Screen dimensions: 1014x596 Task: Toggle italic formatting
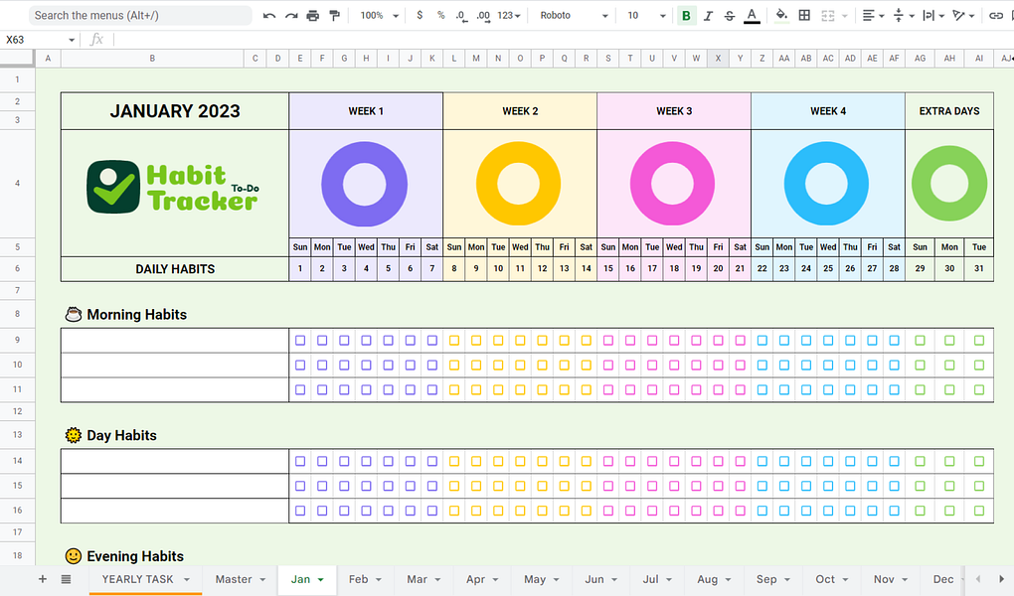coord(708,16)
